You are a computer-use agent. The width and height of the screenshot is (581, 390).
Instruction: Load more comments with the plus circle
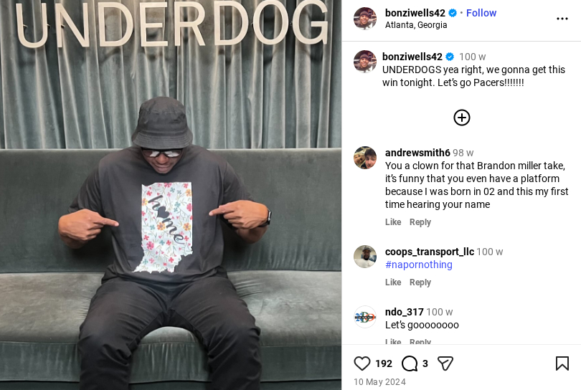click(462, 118)
